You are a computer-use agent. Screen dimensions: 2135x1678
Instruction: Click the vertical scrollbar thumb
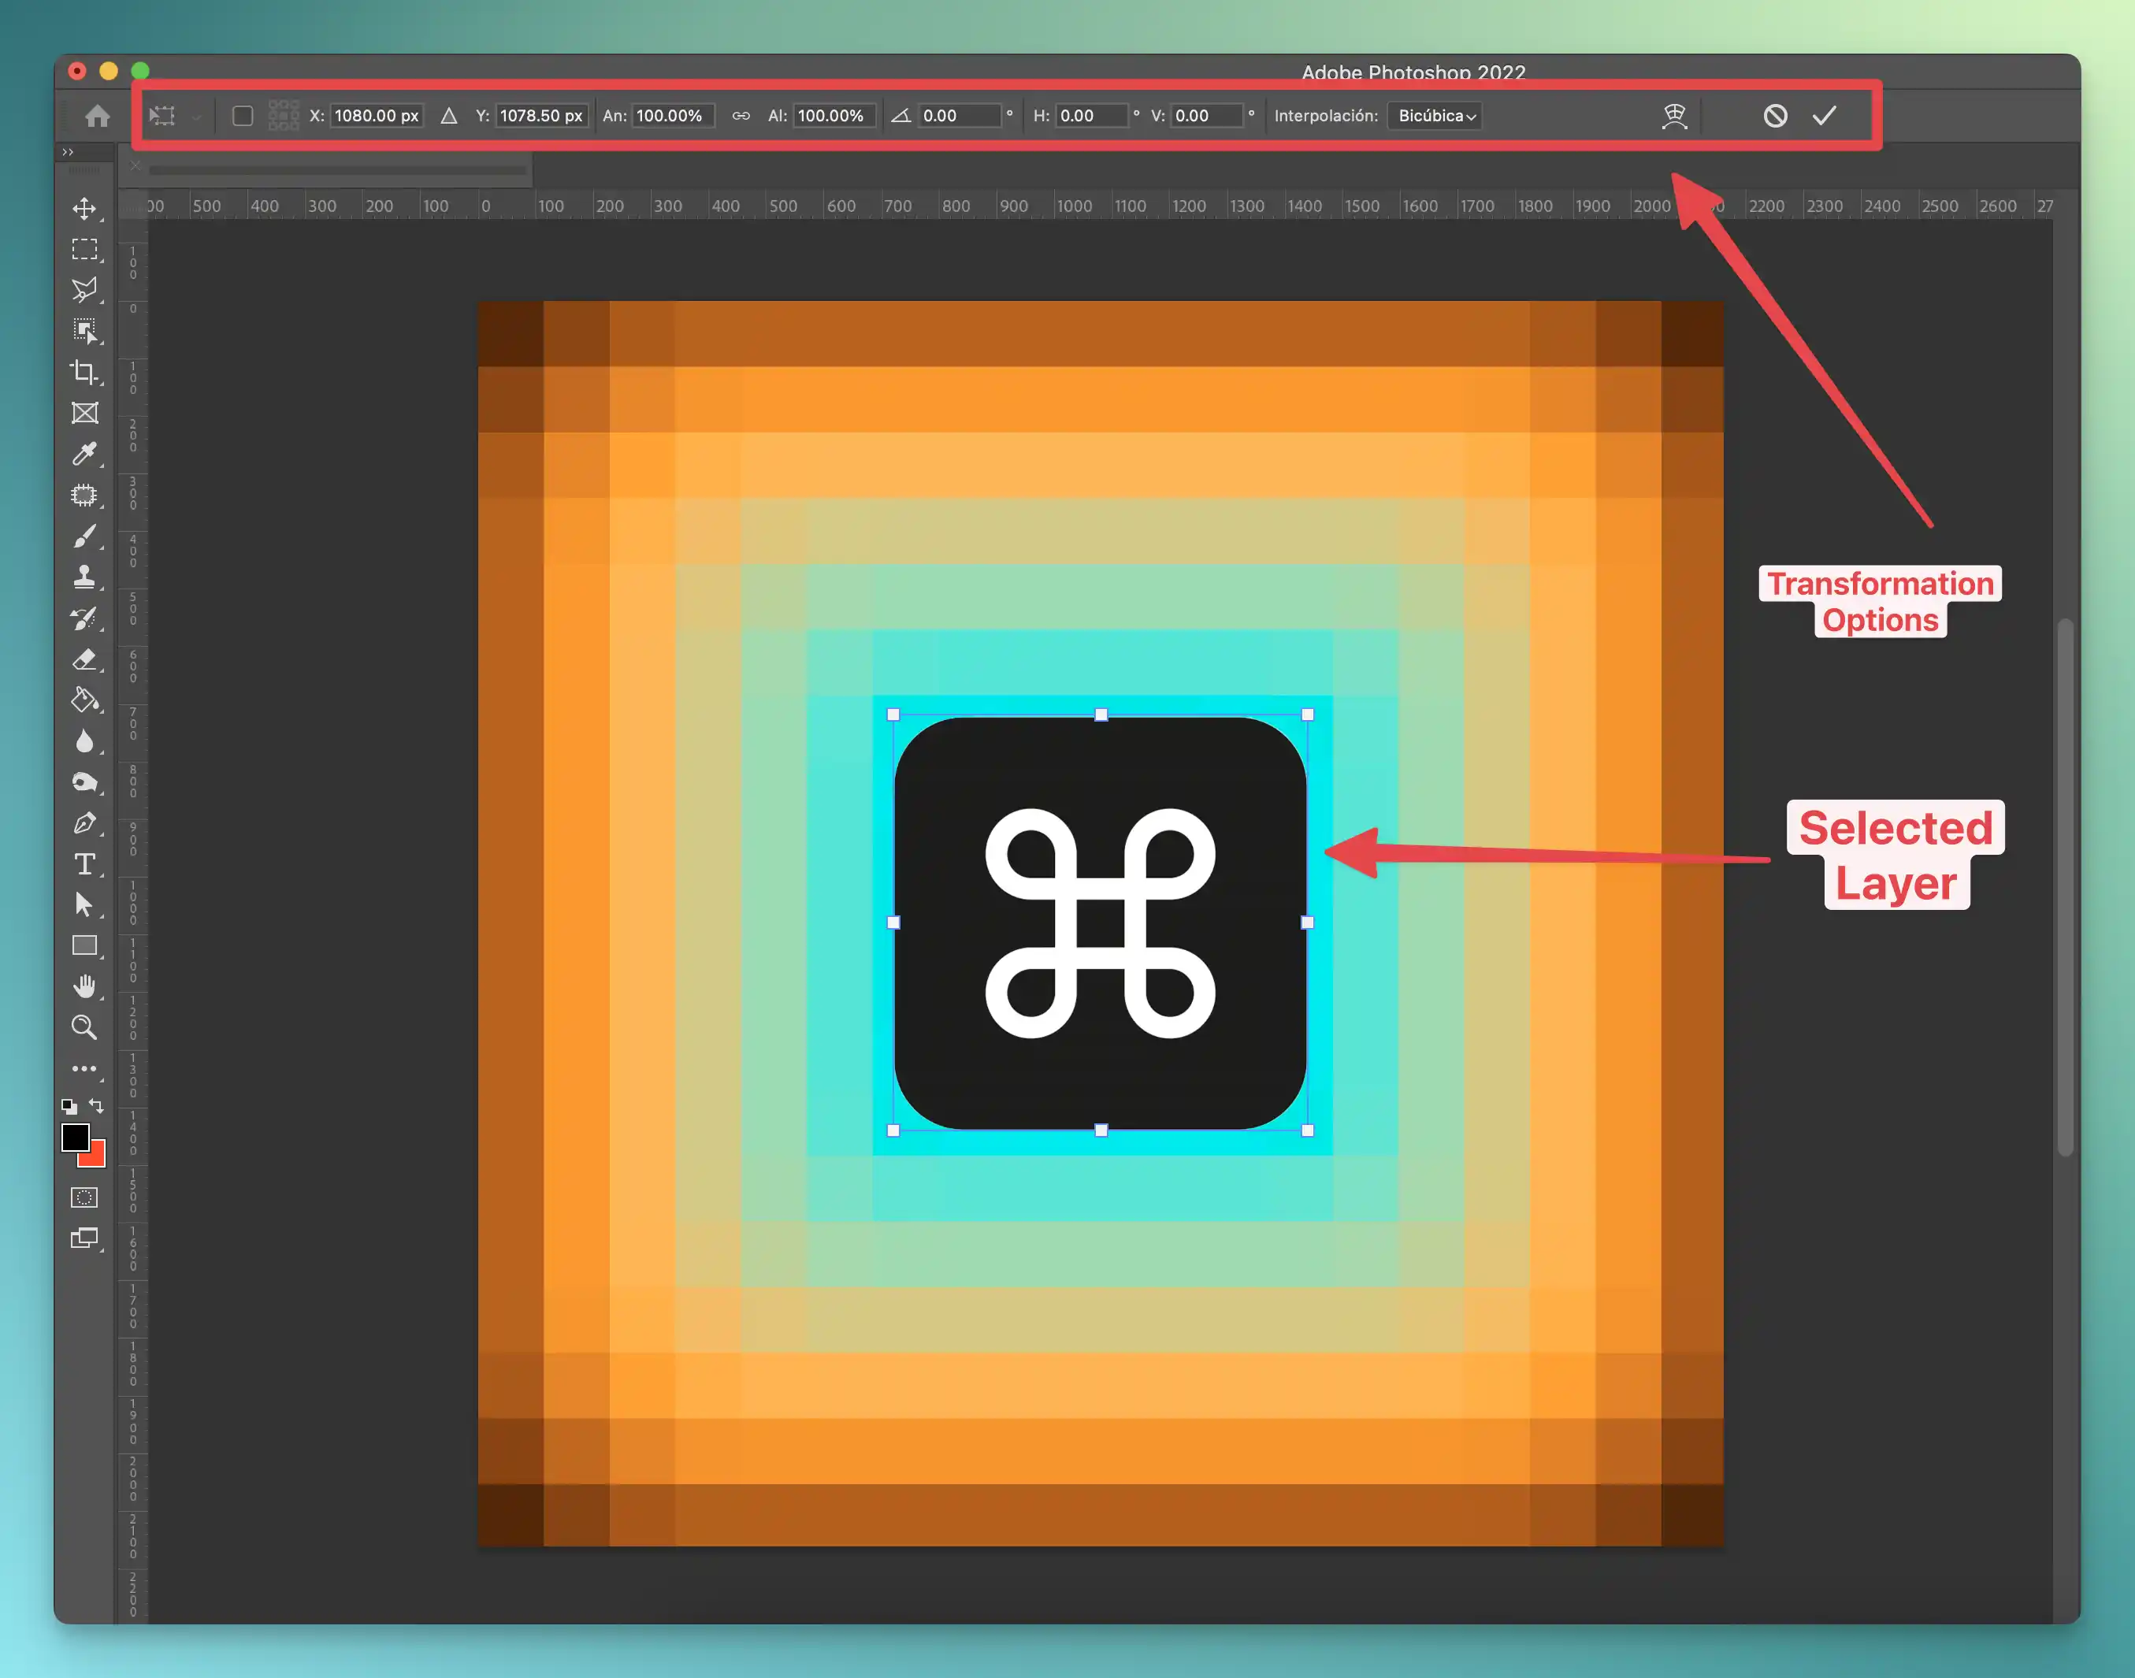click(2065, 887)
